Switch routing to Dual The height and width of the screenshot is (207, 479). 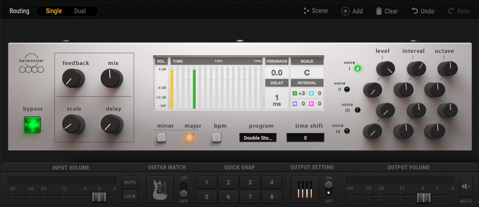[x=80, y=11]
